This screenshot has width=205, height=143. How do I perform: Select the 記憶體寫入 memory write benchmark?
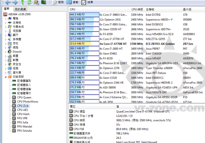coord(24,85)
